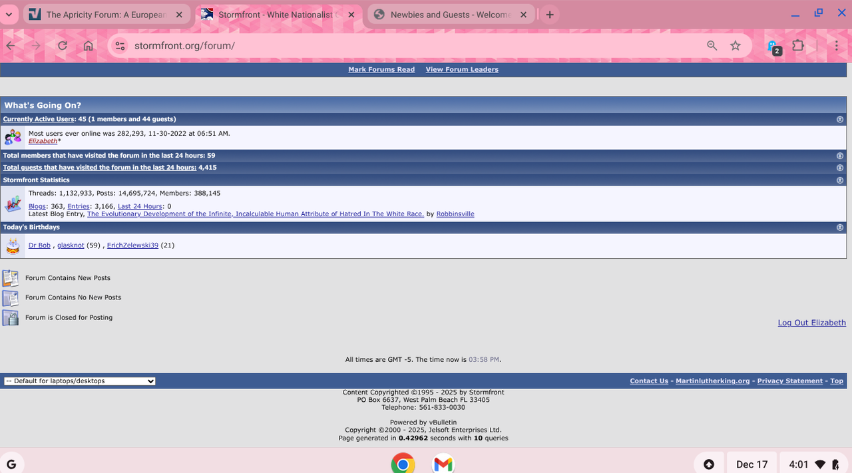Click the zoom magnifier icon in address bar
This screenshot has width=852, height=473.
712,45
